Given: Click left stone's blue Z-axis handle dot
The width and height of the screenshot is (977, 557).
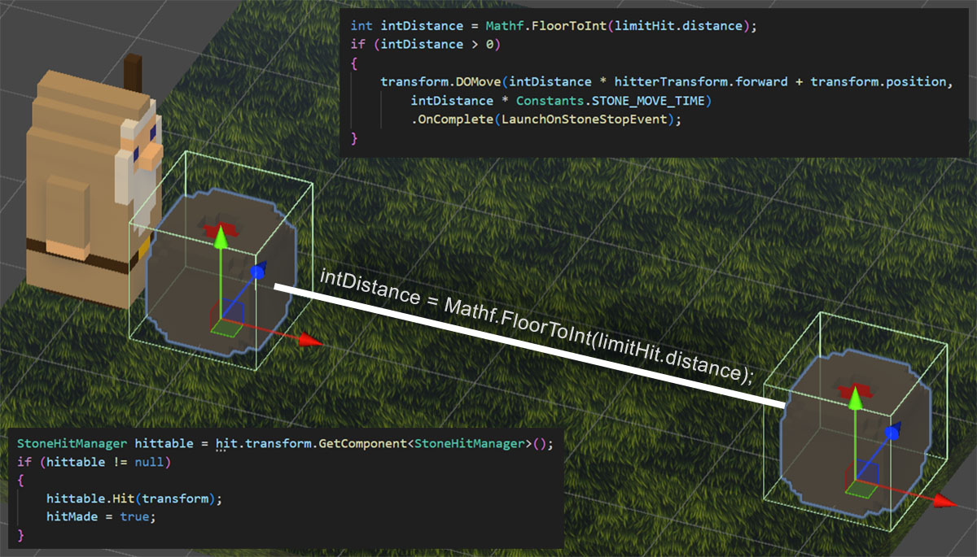Looking at the screenshot, I should pyautogui.click(x=257, y=272).
